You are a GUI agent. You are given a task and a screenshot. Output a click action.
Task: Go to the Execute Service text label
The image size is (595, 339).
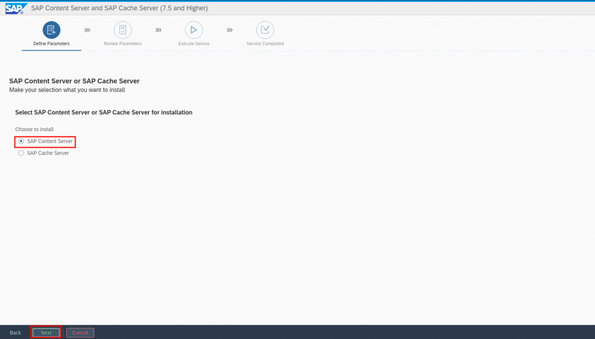[193, 44]
